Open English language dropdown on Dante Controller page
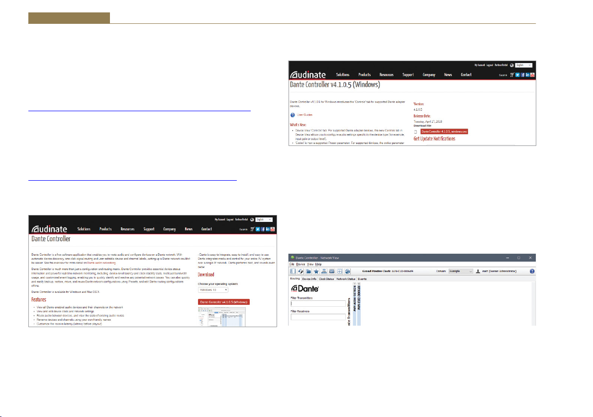Screen dimensions: 593x417 coord(264,219)
